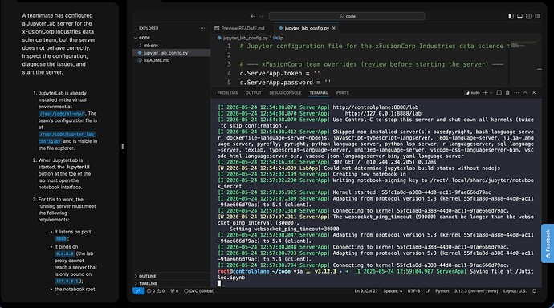Toggle secondary side bar layout icon
Image resolution: width=554 pixels, height=308 pixels.
528,16
